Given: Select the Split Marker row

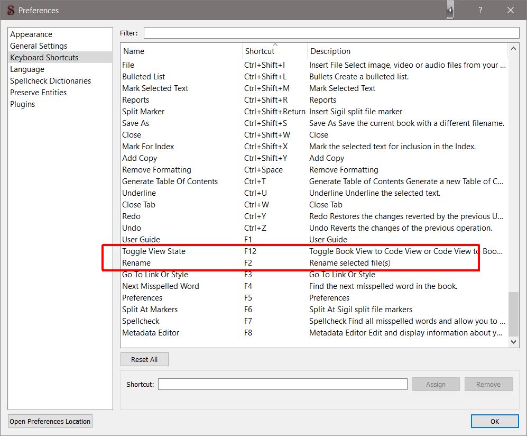Looking at the screenshot, I should [314, 111].
